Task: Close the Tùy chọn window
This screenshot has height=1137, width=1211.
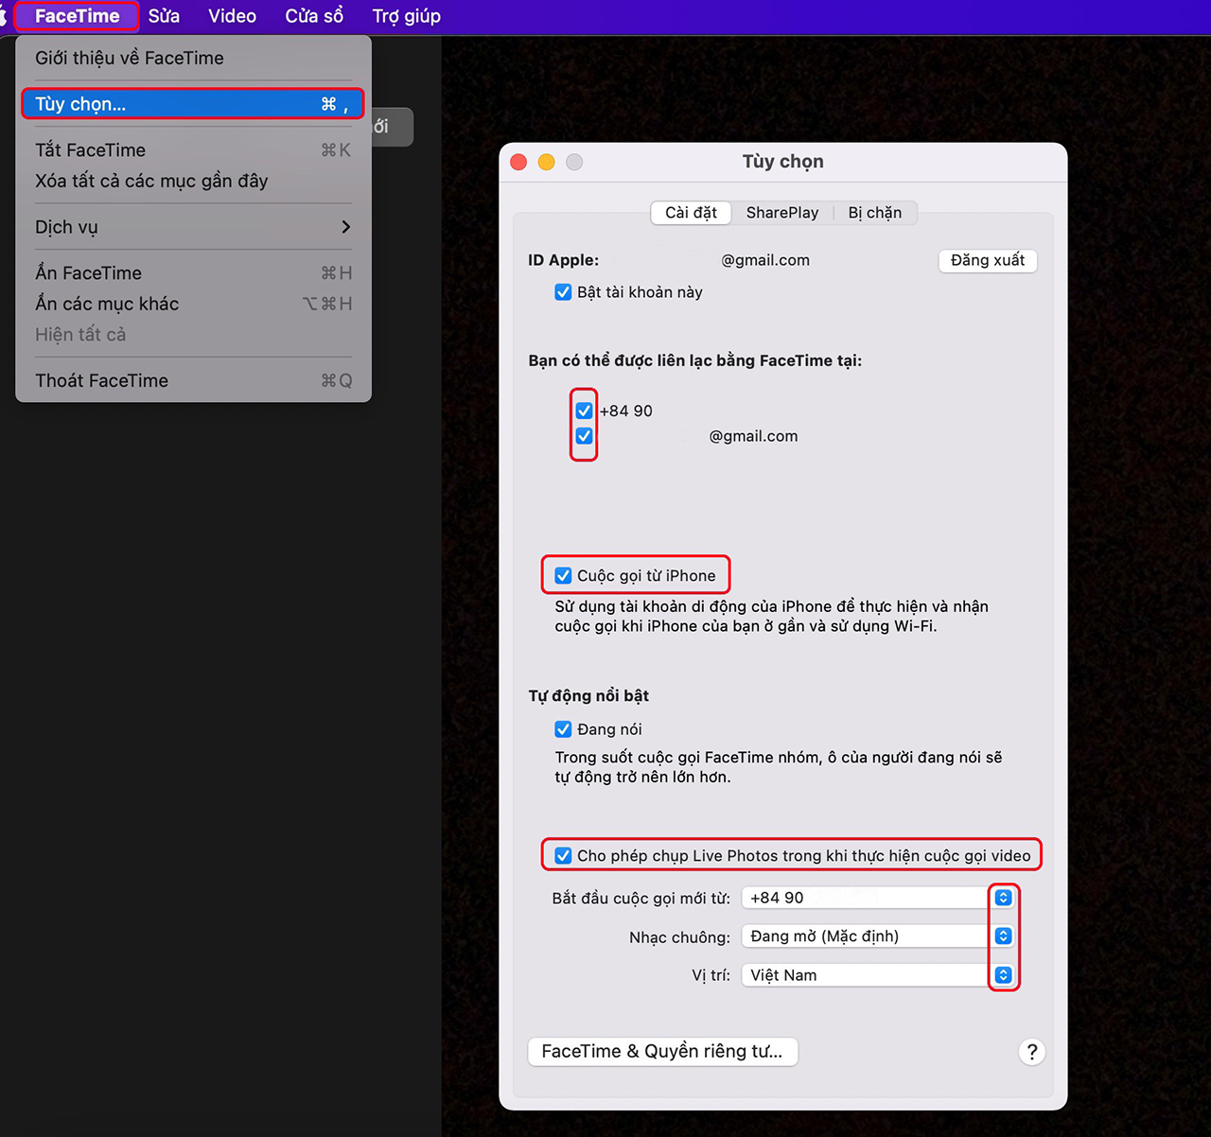Action: (x=518, y=162)
